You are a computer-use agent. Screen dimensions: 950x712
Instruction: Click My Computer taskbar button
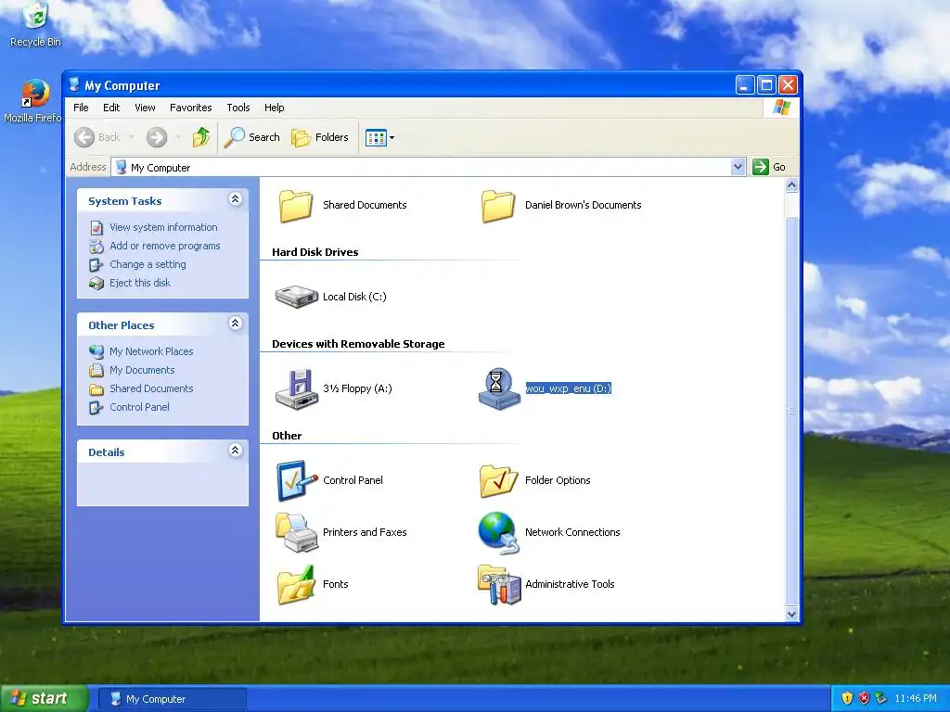172,699
